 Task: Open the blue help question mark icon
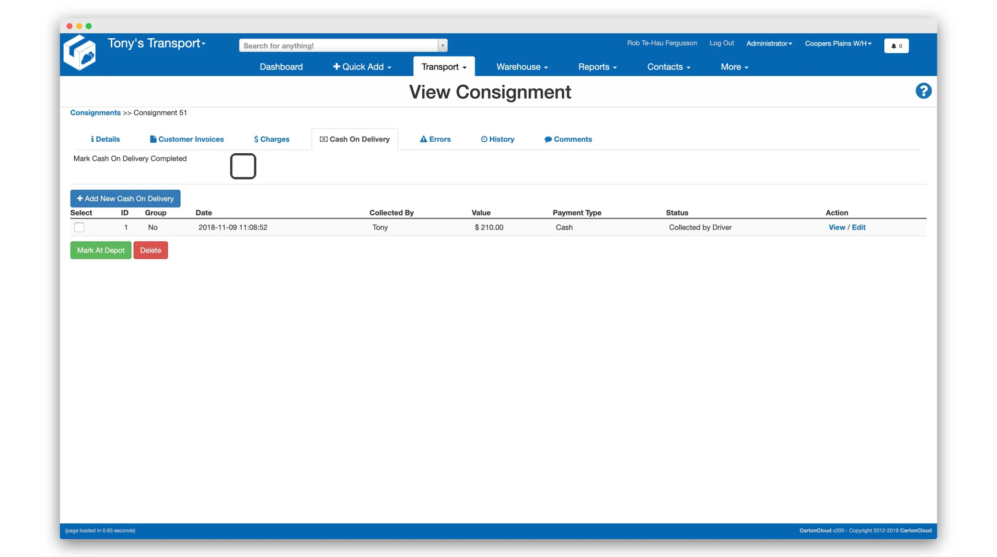click(x=923, y=91)
